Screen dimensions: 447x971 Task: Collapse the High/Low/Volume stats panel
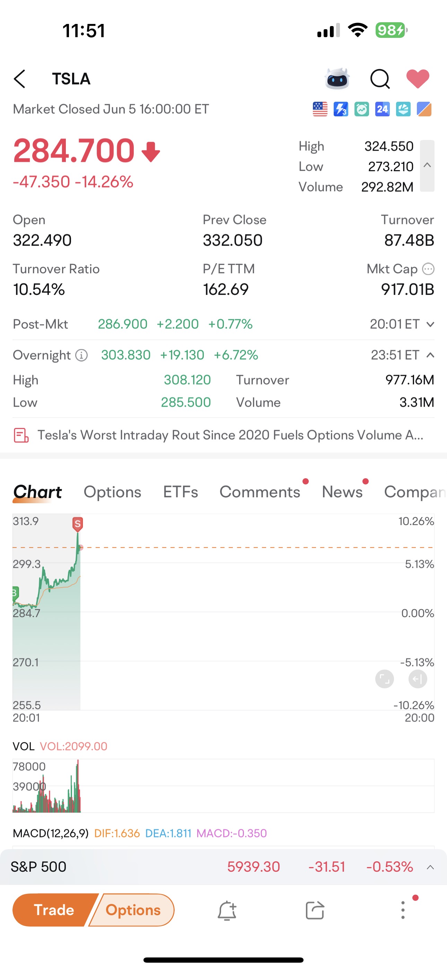pyautogui.click(x=427, y=165)
